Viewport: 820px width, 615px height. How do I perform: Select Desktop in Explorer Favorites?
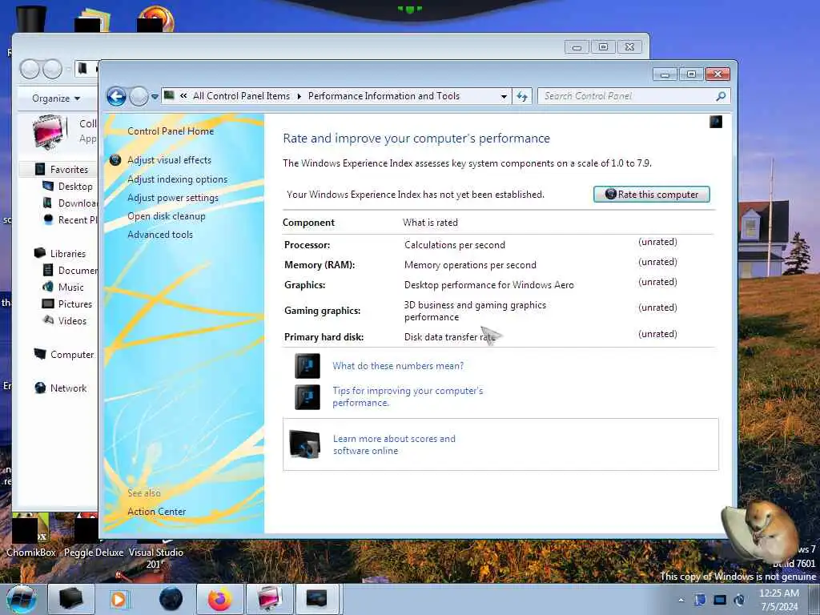[x=75, y=187]
